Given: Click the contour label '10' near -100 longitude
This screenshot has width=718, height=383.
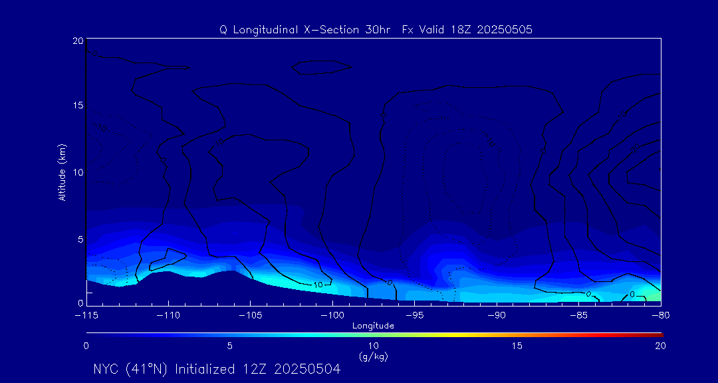Looking at the screenshot, I should [318, 285].
